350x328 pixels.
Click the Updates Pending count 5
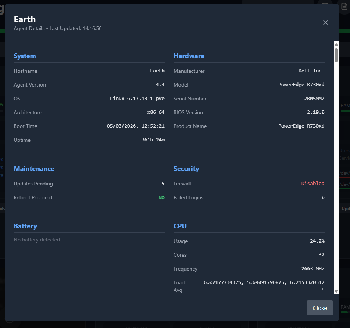[163, 184]
